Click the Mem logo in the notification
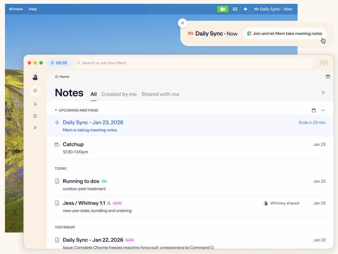338x254 pixels. [190, 34]
